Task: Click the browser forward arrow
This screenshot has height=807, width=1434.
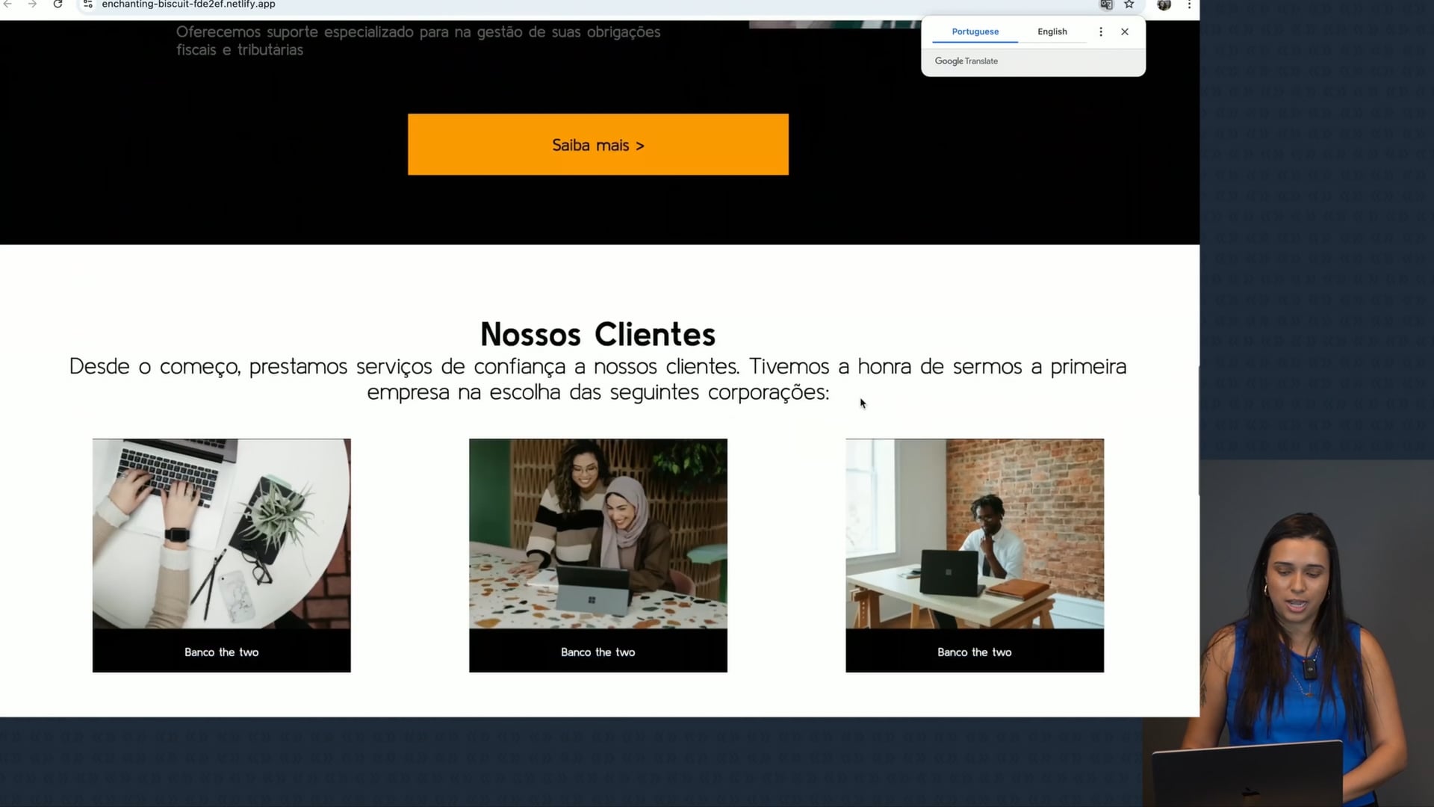Action: click(x=32, y=4)
